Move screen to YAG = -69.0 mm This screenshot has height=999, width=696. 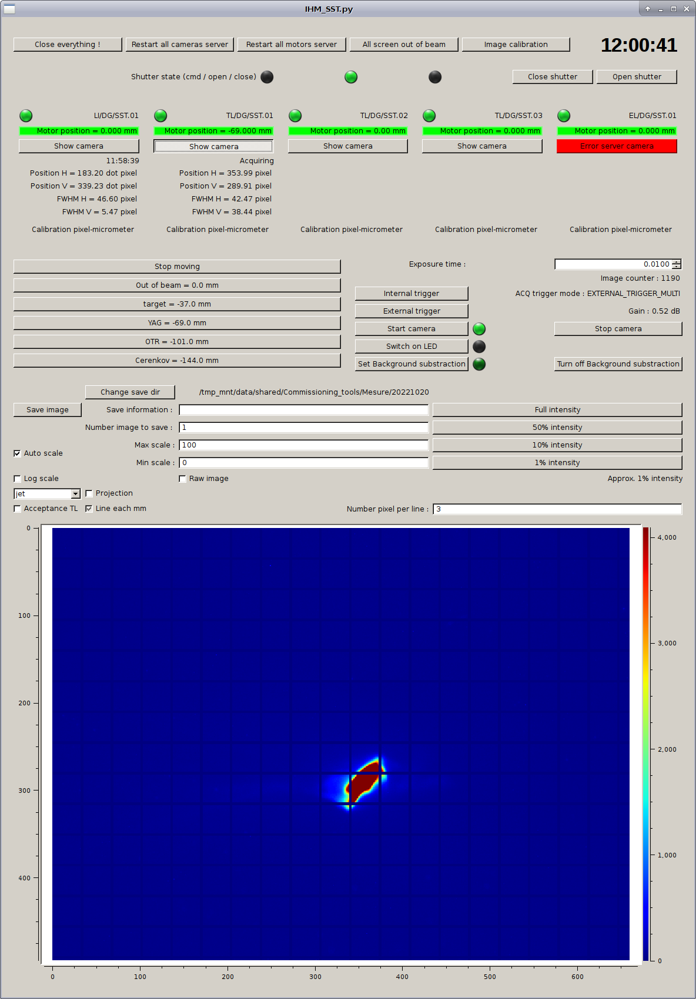[177, 323]
